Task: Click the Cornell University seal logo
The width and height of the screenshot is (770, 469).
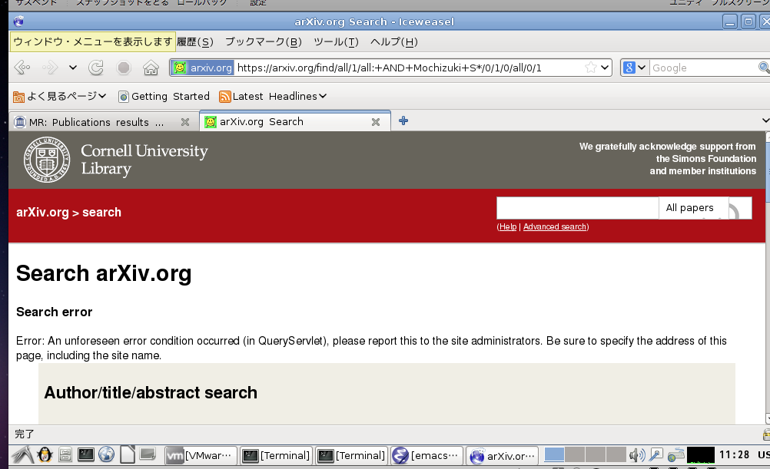Action: click(x=47, y=160)
